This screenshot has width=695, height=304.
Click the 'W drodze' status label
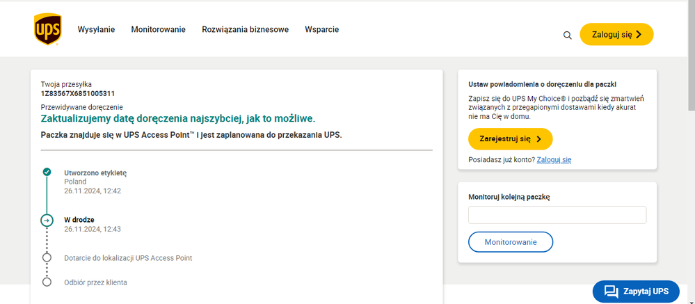coord(79,220)
